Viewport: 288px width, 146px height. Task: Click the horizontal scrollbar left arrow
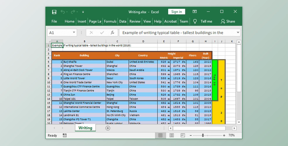170,128
